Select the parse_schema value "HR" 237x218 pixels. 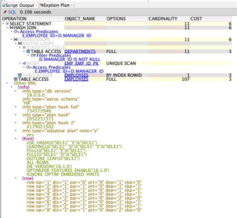(x=27, y=103)
